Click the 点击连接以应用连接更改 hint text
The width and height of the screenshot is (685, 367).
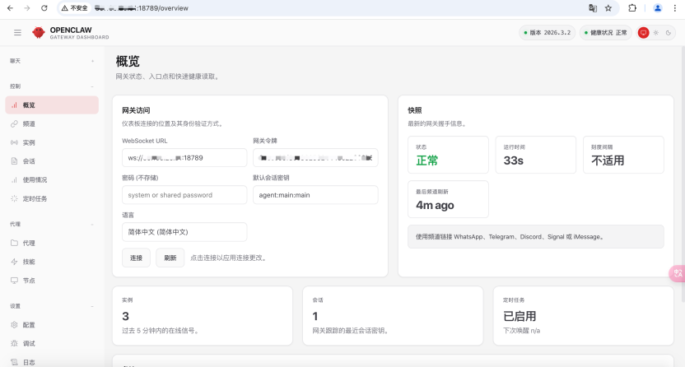(228, 258)
